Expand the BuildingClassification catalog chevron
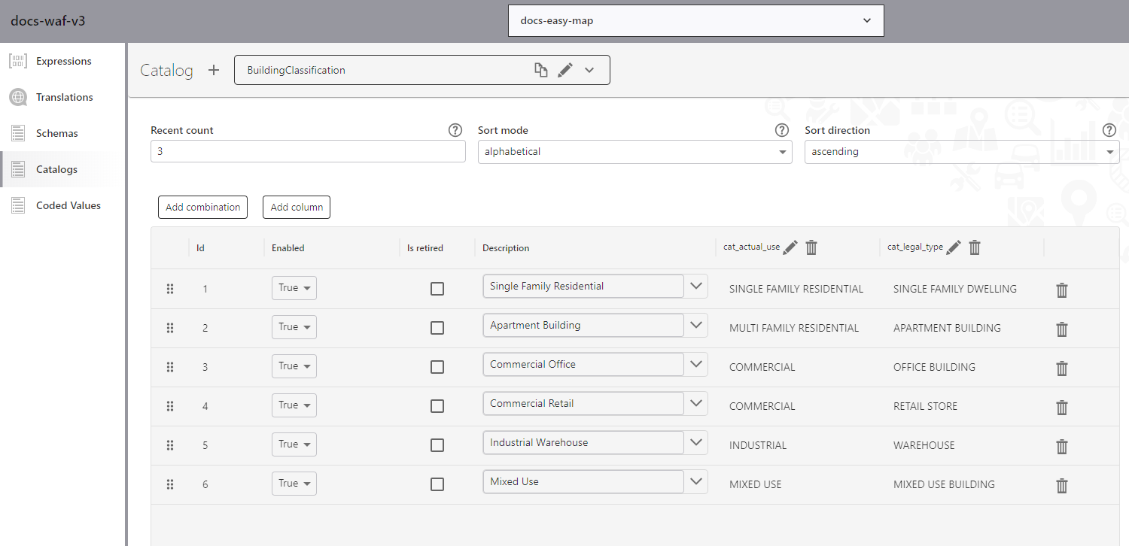Screen dimensions: 1129x546 click(589, 70)
